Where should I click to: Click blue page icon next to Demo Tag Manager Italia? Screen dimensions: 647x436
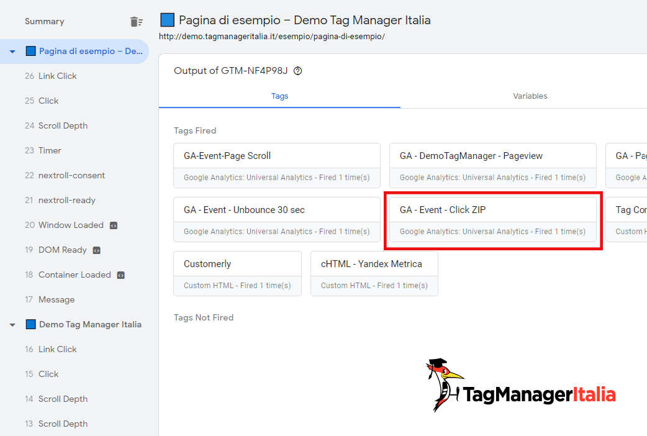[x=30, y=325]
